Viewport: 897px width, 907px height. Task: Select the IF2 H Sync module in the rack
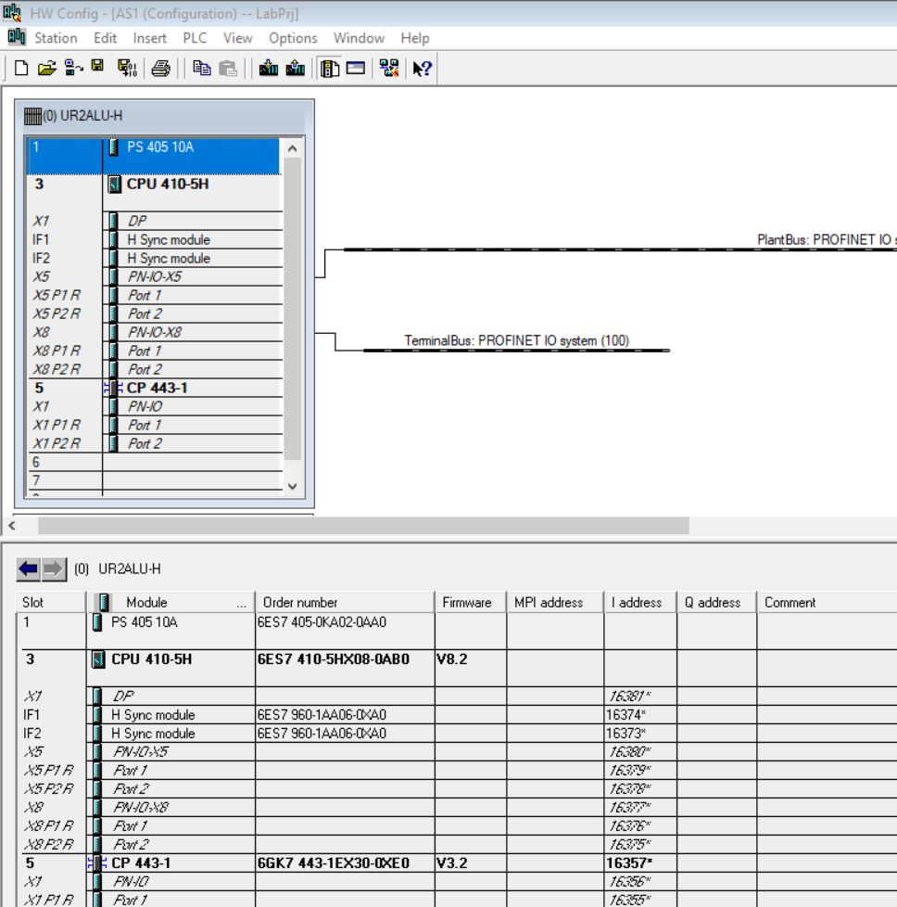154,258
